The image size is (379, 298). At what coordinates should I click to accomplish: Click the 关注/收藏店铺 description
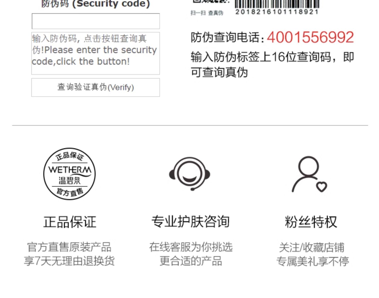[x=312, y=247]
